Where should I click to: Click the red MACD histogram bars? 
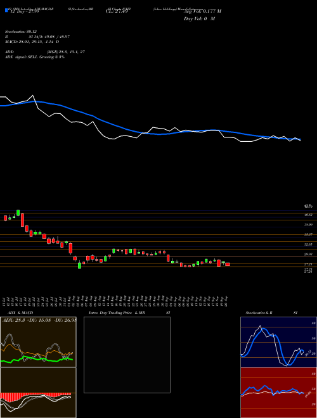pos(36,396)
